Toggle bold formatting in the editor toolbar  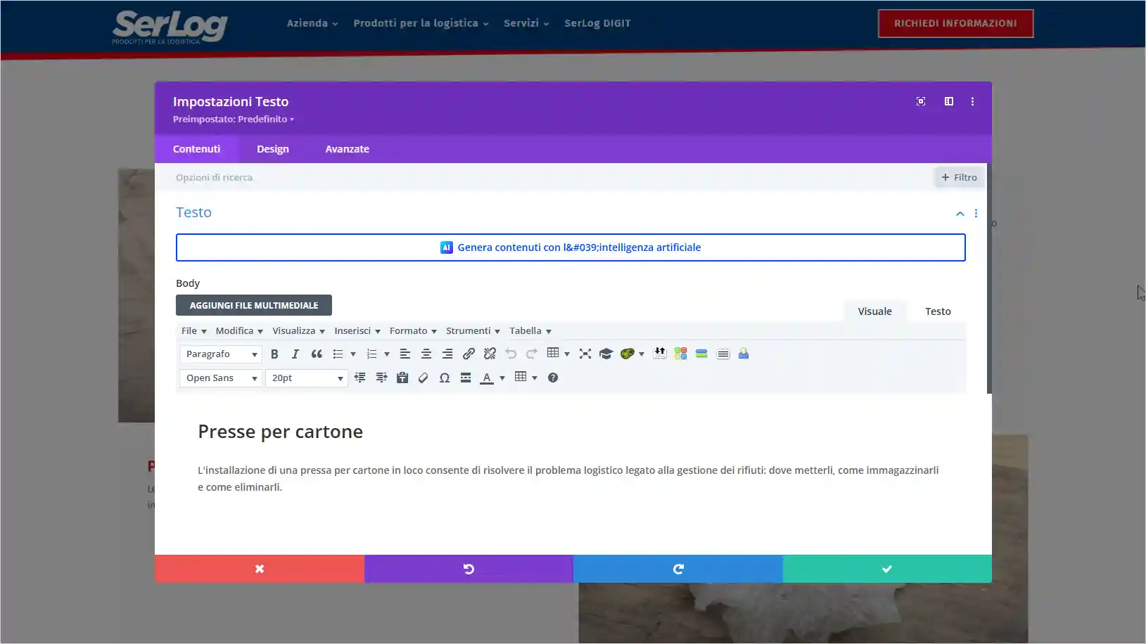(x=274, y=354)
